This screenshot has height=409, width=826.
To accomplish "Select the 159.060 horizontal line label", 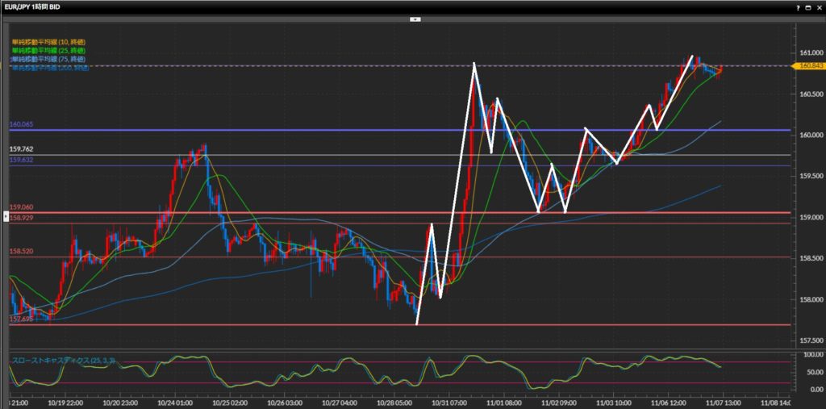I will 21,207.
